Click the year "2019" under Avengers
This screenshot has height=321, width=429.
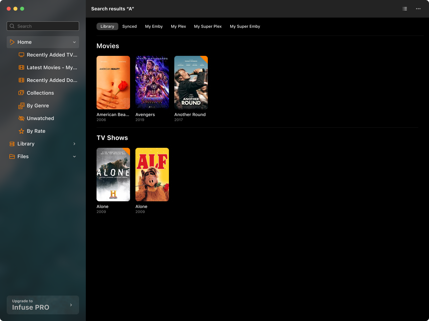tap(140, 120)
